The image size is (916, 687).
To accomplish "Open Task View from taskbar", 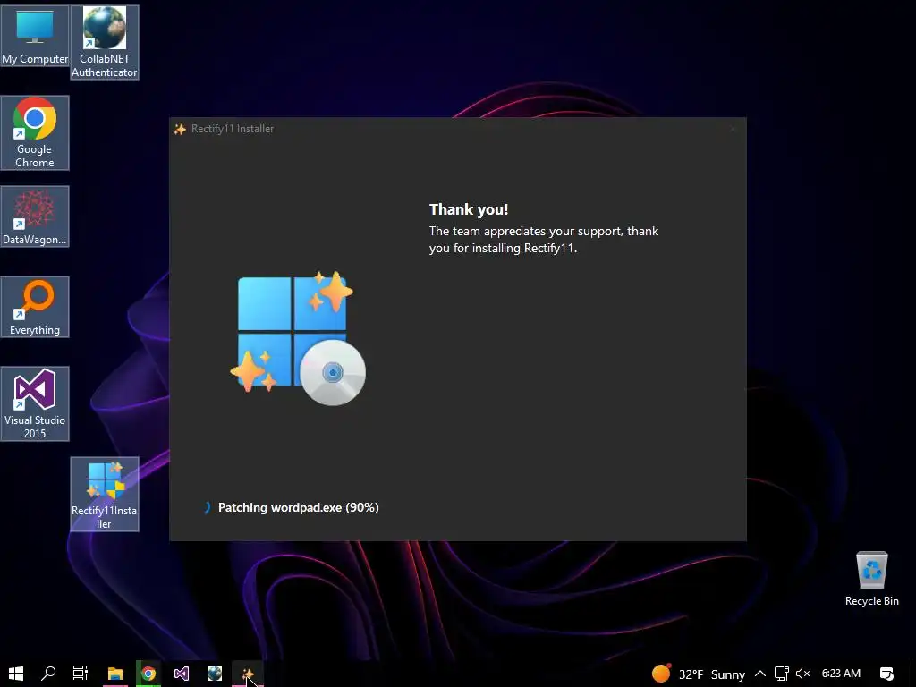I will pyautogui.click(x=80, y=674).
